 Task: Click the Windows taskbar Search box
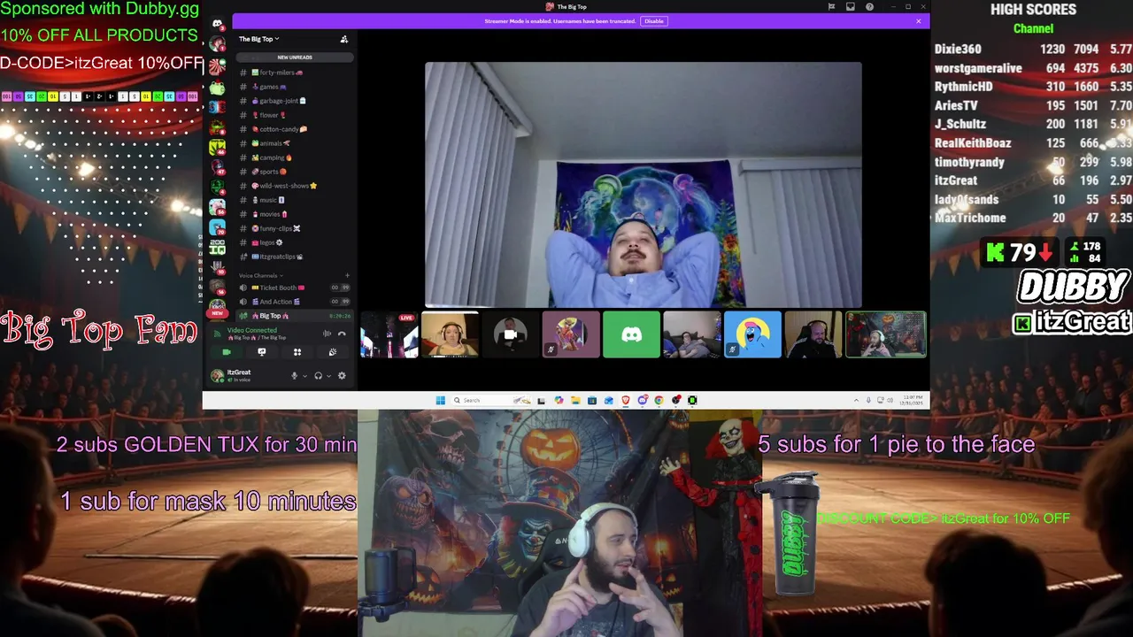pyautogui.click(x=491, y=400)
